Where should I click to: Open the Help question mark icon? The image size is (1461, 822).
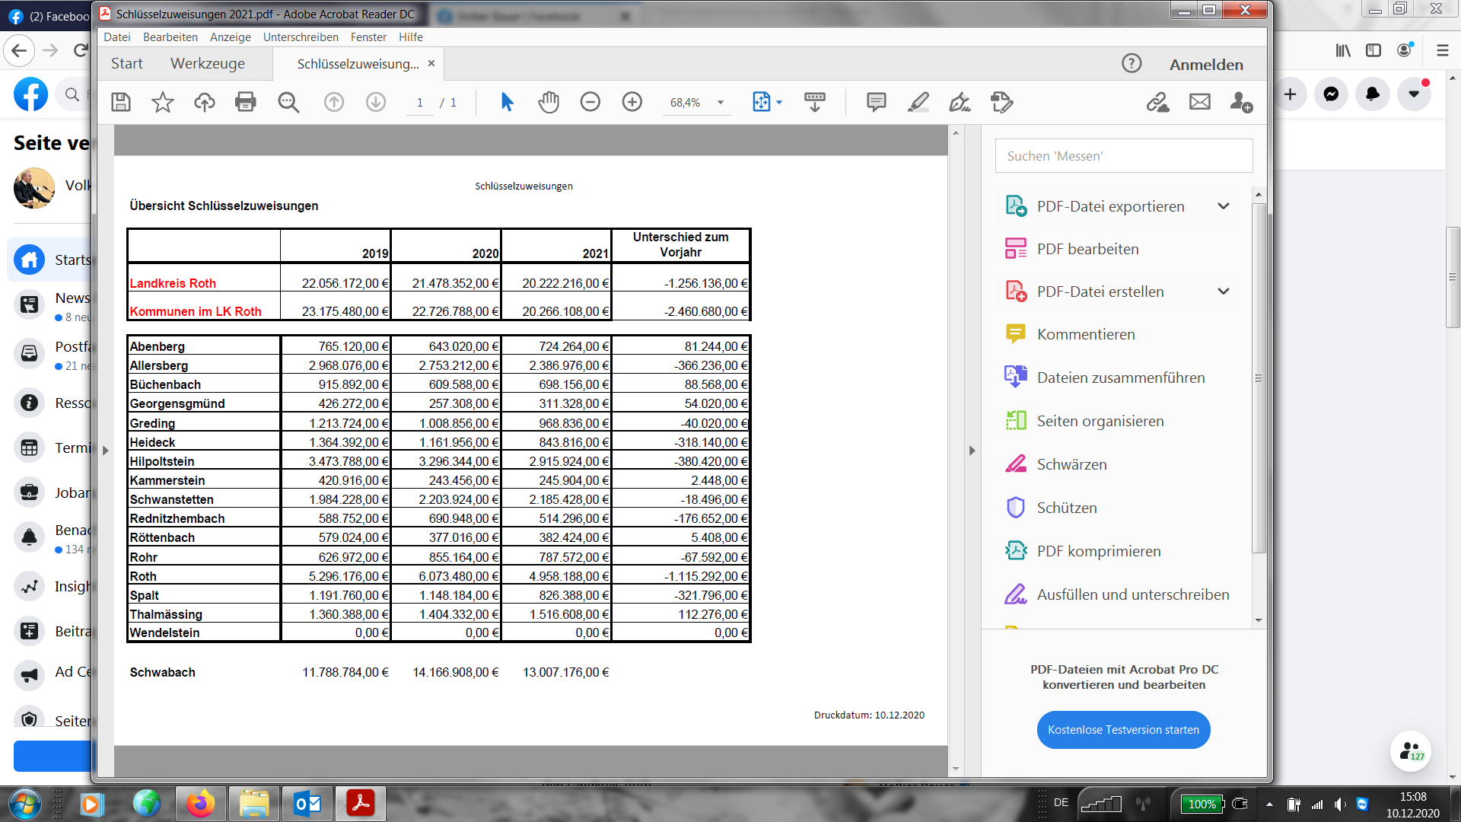pos(1132,64)
